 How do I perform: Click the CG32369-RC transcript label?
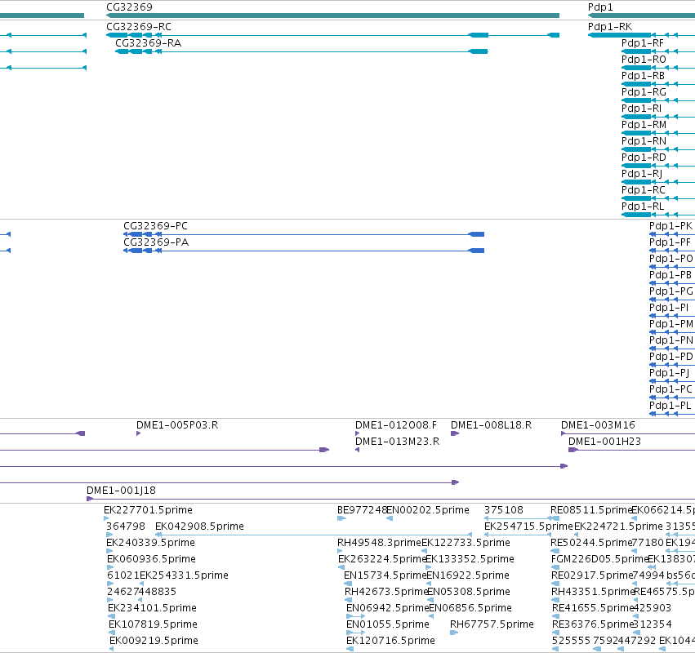(139, 27)
